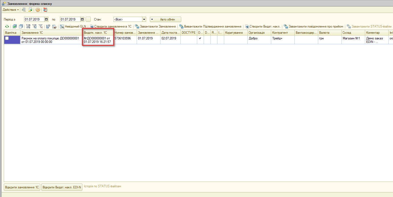Click Відкрити замовлення 1С button
This screenshot has width=393, height=197.
[x=22, y=187]
